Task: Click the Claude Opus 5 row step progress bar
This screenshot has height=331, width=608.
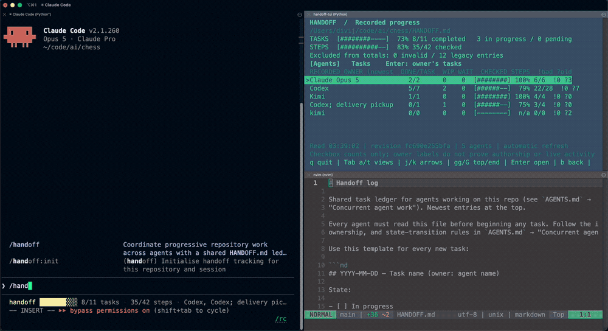Action: [492, 80]
